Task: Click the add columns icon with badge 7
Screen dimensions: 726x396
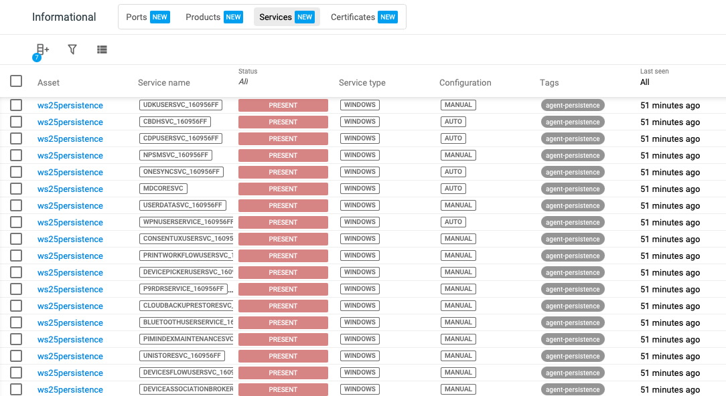Action: [x=42, y=50]
